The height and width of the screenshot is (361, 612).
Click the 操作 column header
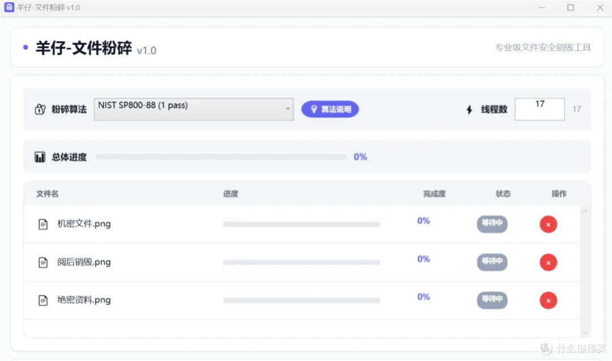click(559, 194)
